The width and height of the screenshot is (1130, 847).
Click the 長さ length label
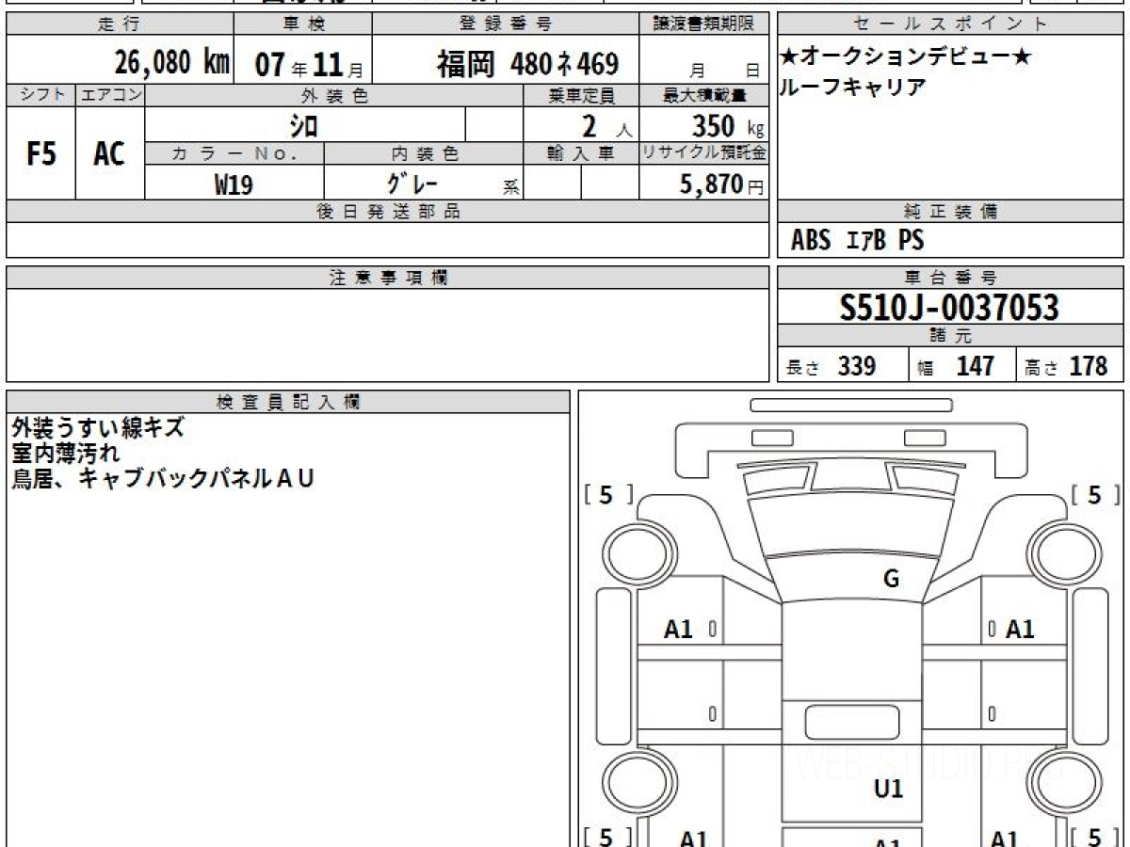[803, 368]
